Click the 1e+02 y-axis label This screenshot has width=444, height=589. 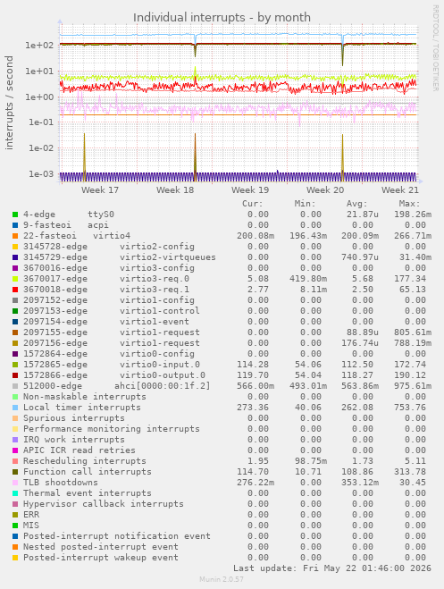coord(39,46)
